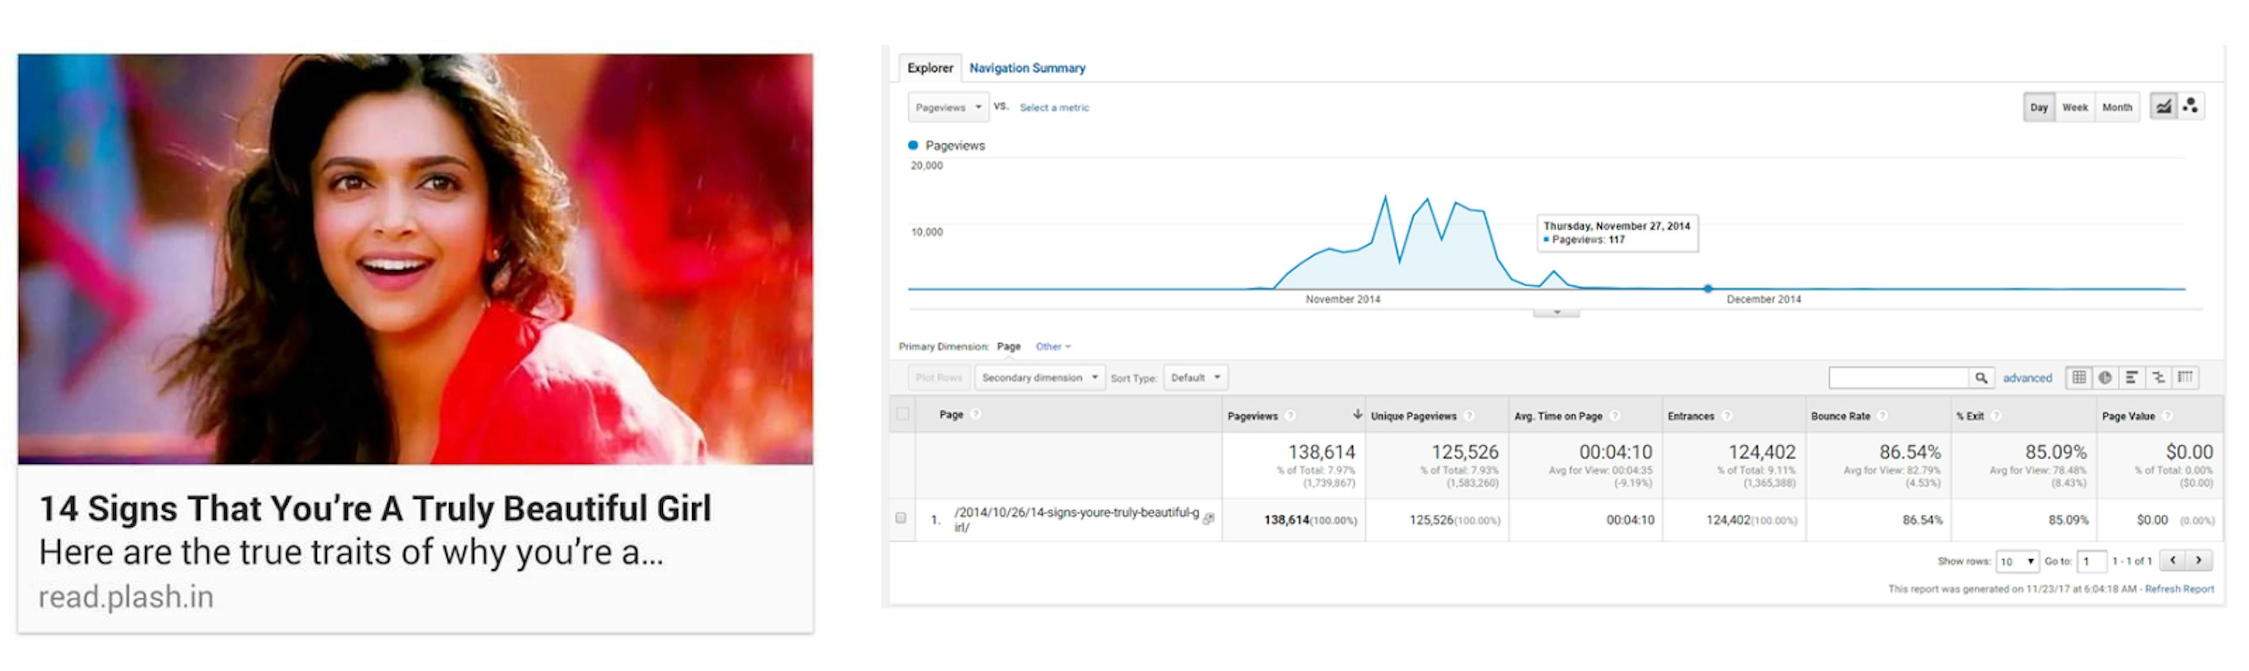Select the Data table view icon

[x=2079, y=378]
